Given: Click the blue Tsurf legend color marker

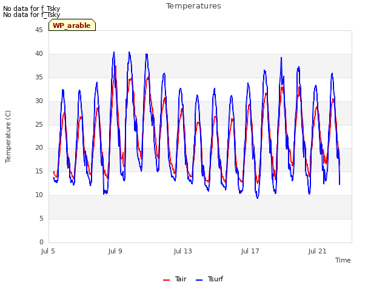Looking at the screenshot, I should tap(199, 280).
